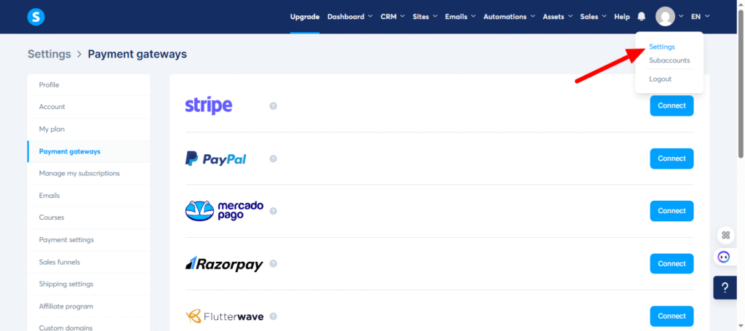Image resolution: width=745 pixels, height=331 pixels.
Task: Expand the Emails menu
Action: pos(460,17)
